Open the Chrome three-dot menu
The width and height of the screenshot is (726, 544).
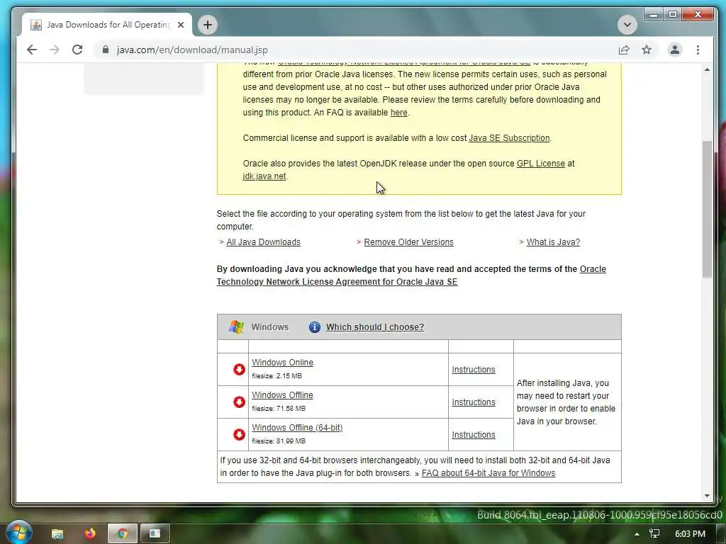[698, 50]
